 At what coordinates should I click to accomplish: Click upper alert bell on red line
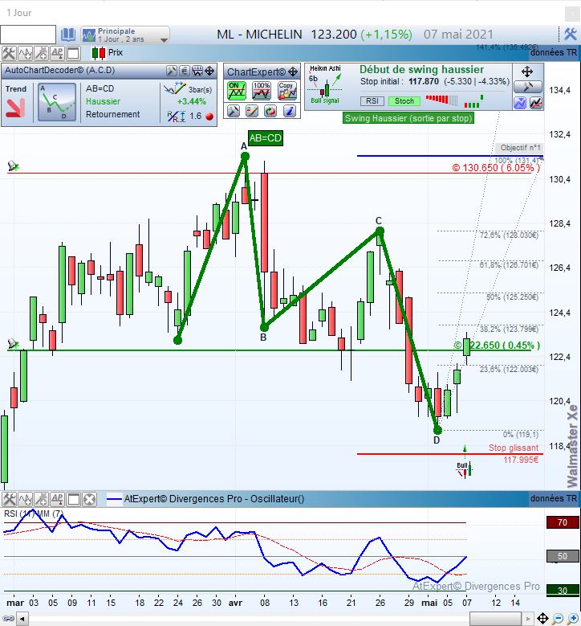(x=13, y=166)
